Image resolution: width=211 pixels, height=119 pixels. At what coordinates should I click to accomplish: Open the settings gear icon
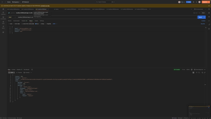tap(194, 2)
